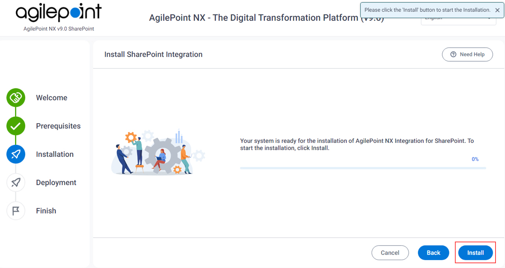The height and width of the screenshot is (268, 505).
Task: Select the Installation step label
Action: [55, 154]
